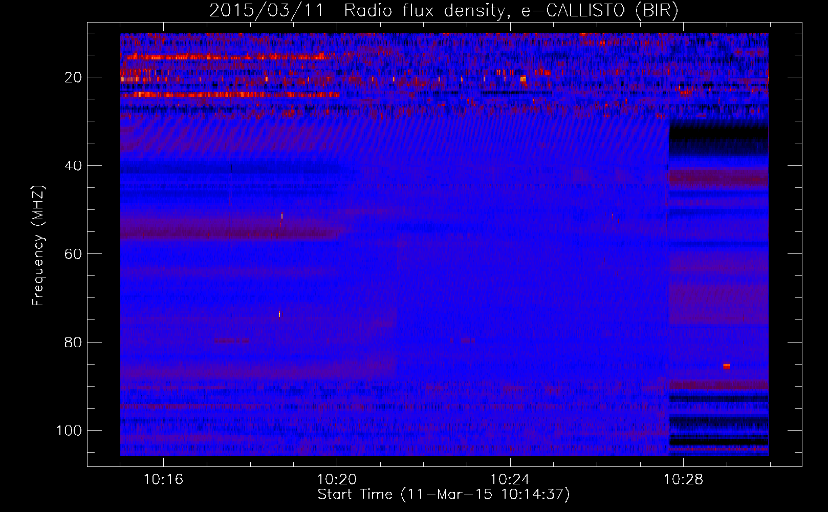Click the bright red spot near 85 MHz after 10:28

727,366
